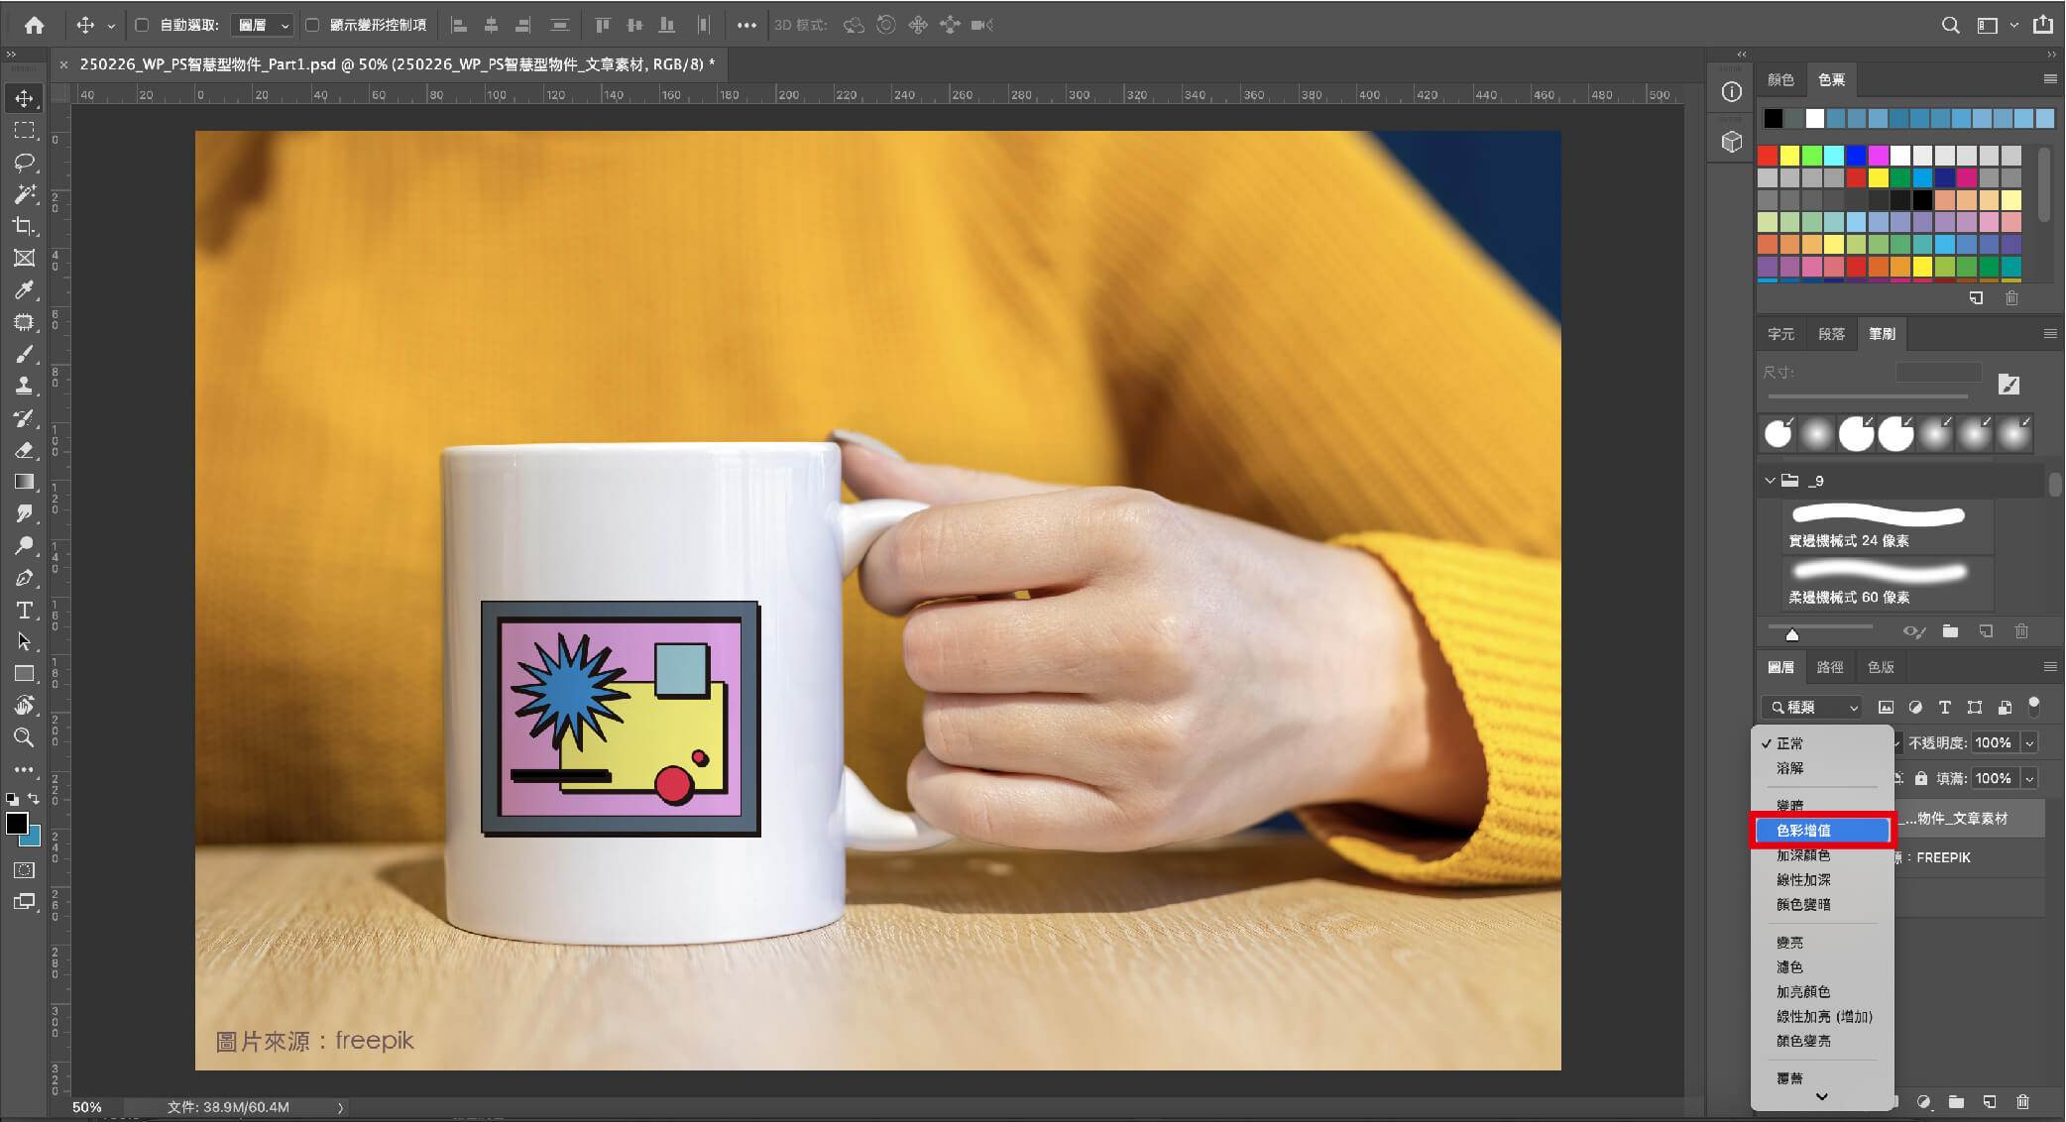Screen dimensions: 2066x1122
Task: Select the Move tool
Action: tap(24, 98)
